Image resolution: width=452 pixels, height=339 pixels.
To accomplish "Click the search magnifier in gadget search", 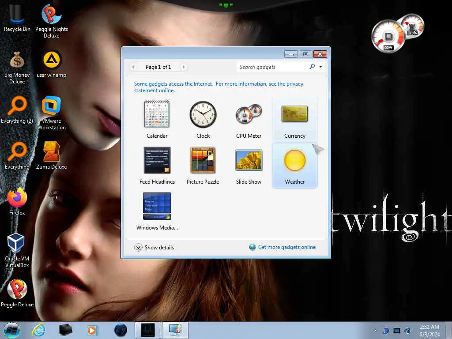I will pos(312,67).
